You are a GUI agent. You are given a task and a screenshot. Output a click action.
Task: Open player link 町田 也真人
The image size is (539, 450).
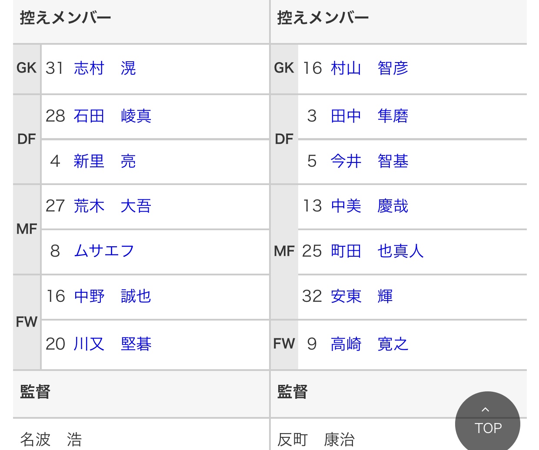tap(377, 251)
